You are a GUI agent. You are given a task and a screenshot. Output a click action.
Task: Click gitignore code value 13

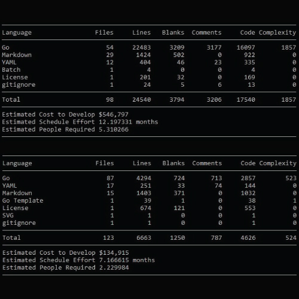pyautogui.click(x=251, y=85)
